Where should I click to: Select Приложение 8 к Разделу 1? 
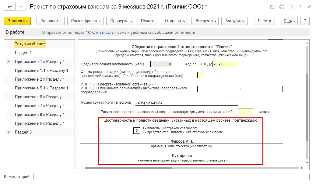click(x=40, y=115)
